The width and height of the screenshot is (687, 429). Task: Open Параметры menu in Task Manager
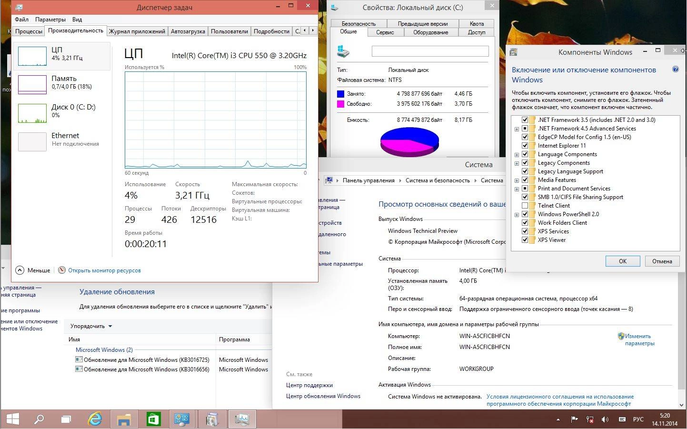point(50,20)
